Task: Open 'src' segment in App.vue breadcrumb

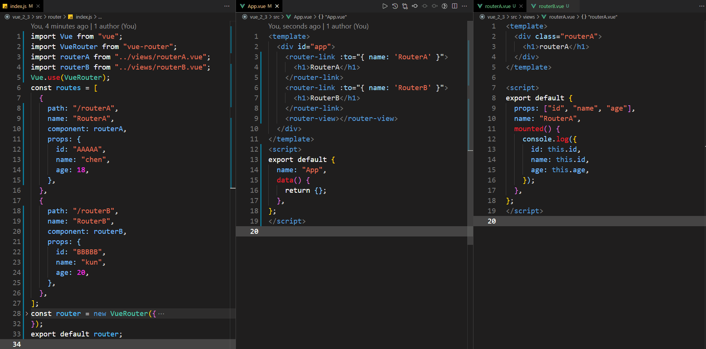Action: pos(276,17)
